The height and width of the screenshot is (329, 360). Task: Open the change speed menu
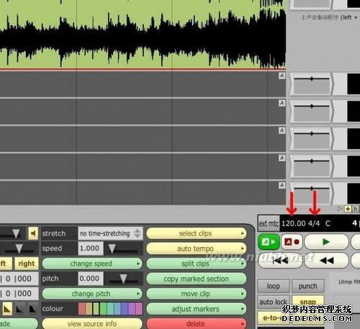(92, 263)
